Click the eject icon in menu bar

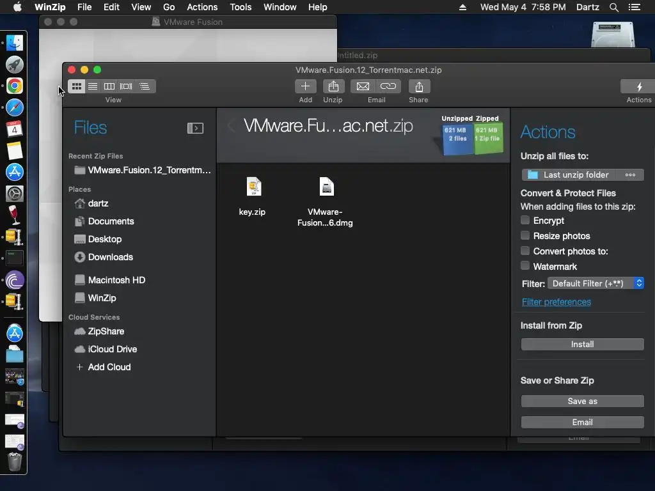pyautogui.click(x=462, y=7)
